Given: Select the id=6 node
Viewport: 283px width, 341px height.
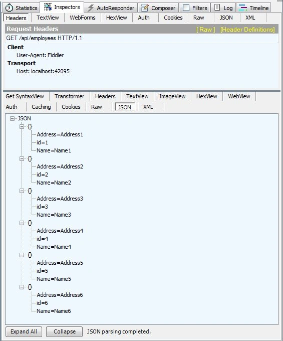Looking at the screenshot, I should pos(43,303).
